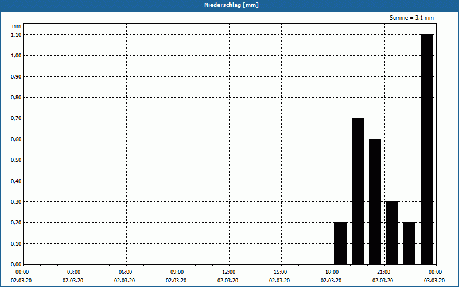This screenshot has width=459, height=287.
Task: Click the mm unit label above axis
Action: tap(17, 26)
